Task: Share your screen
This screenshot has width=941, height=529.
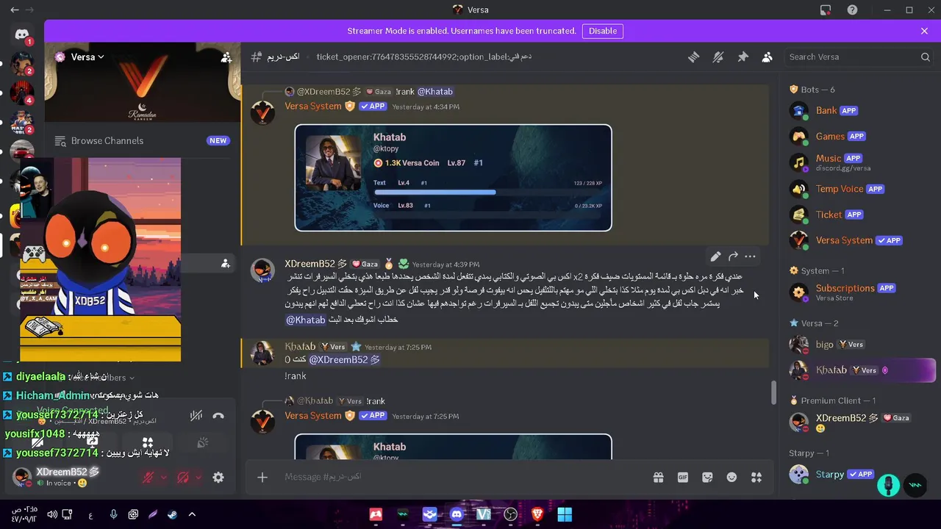Action: 92,442
